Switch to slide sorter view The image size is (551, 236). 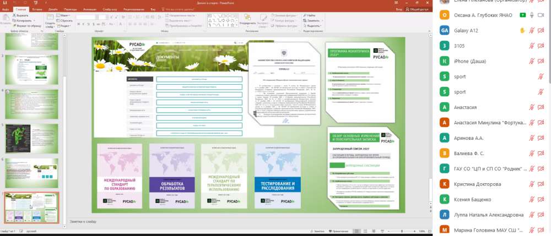pos(364,232)
